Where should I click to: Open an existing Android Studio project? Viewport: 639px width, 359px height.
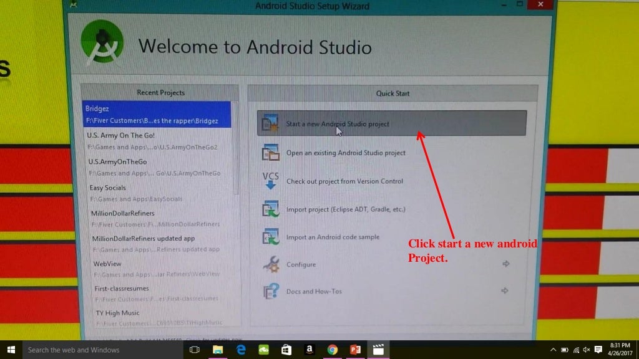click(346, 153)
